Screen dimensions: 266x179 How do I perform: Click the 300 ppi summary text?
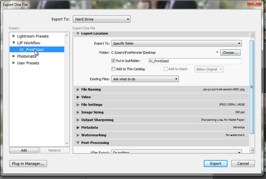[240, 112]
